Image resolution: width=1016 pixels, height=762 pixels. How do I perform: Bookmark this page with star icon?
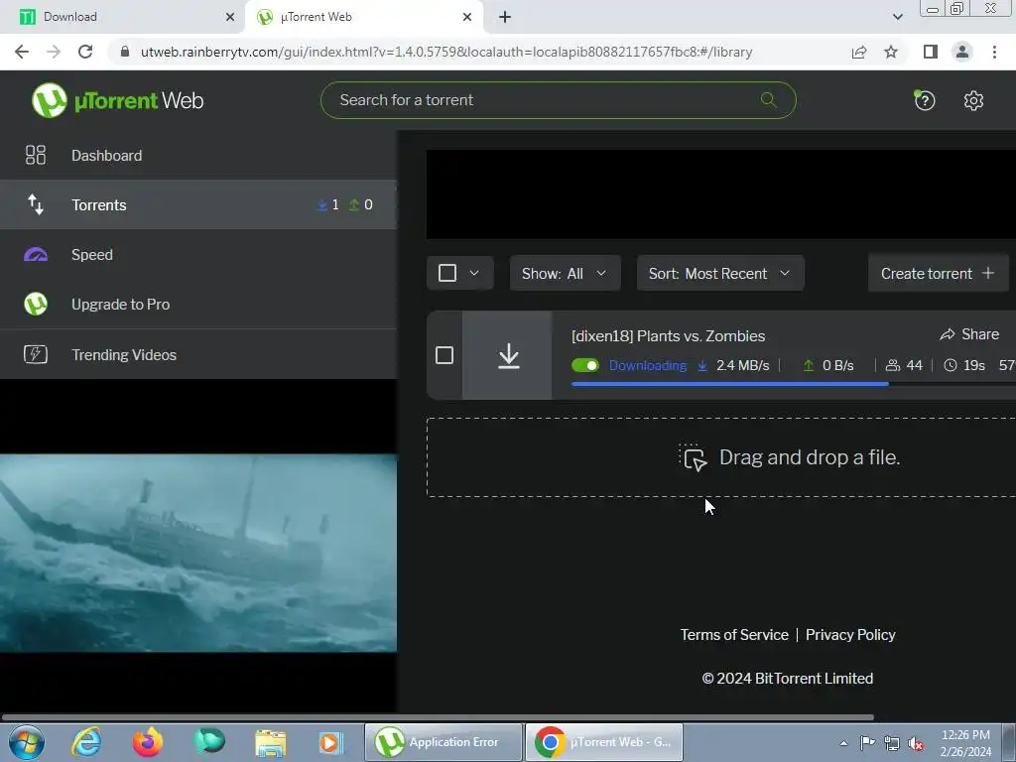coord(891,52)
